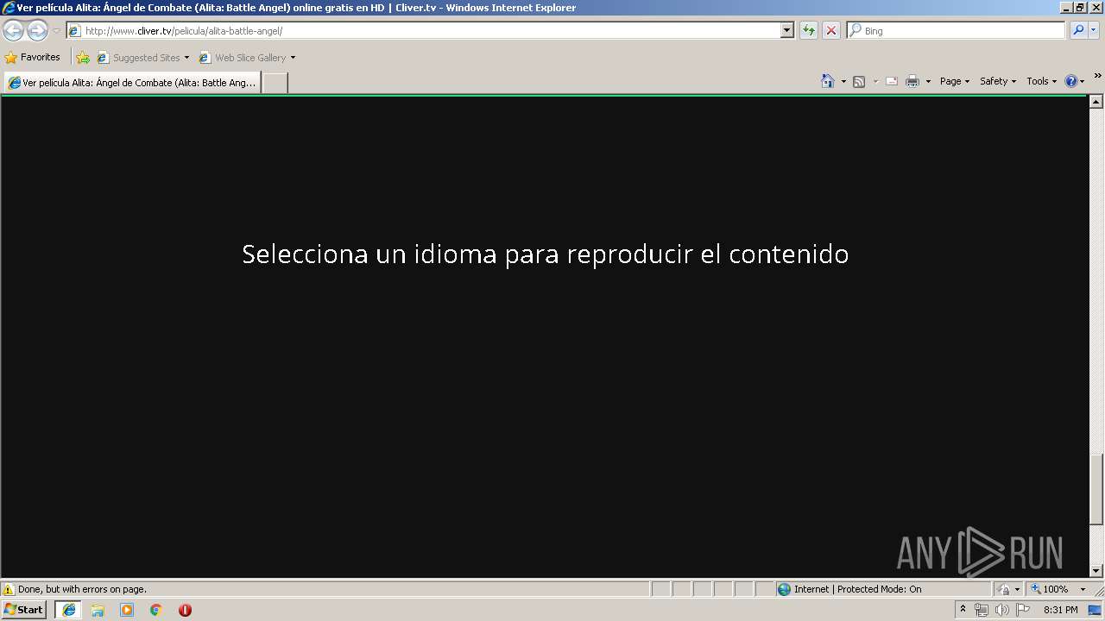This screenshot has width=1105, height=621.
Task: Click the Read Mail envelope icon
Action: [x=892, y=81]
